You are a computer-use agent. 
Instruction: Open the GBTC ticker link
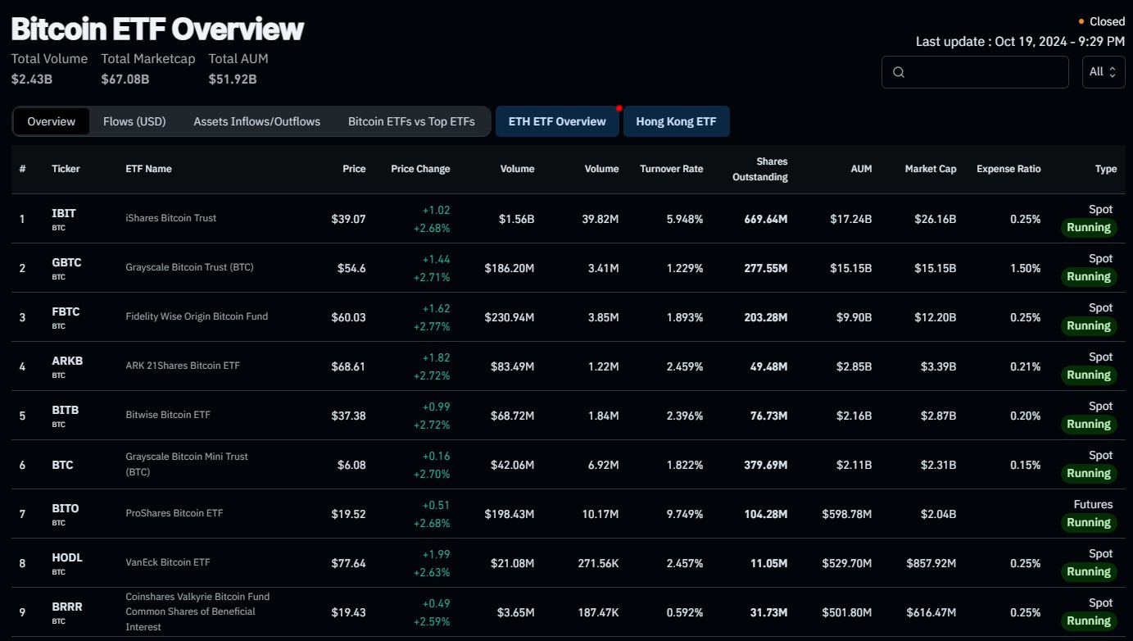click(x=66, y=262)
